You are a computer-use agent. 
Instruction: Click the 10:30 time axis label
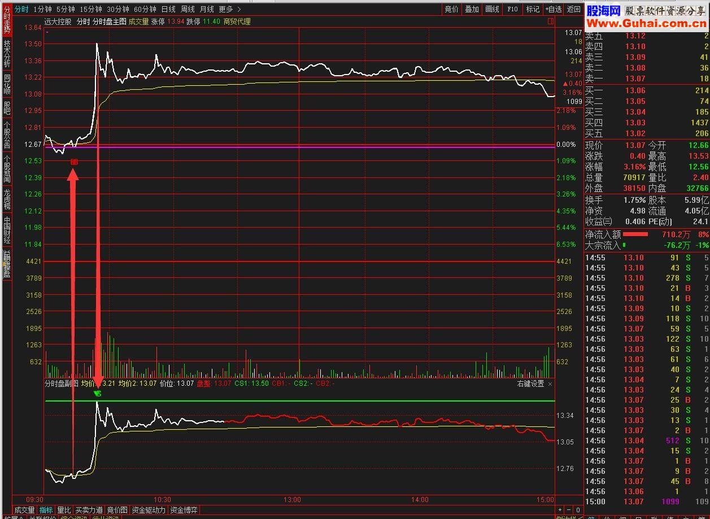pos(162,499)
